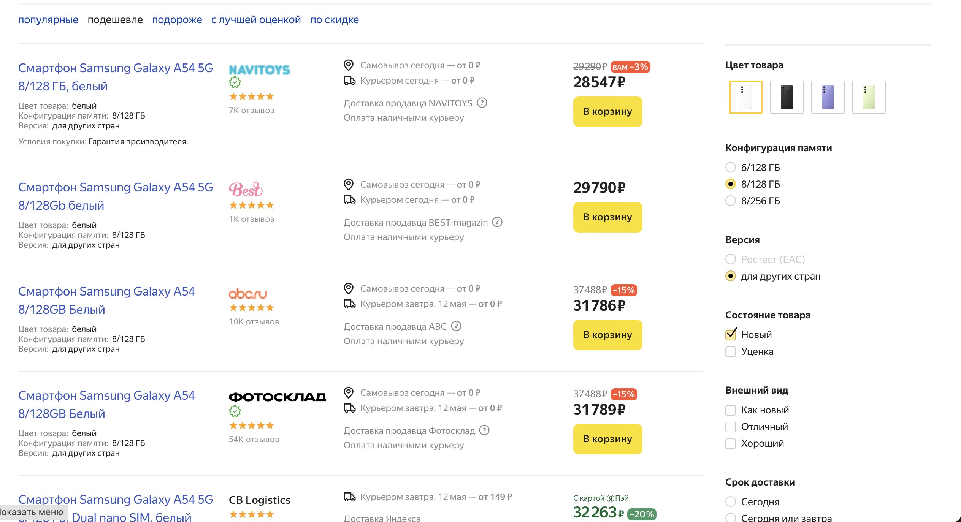Image resolution: width=961 pixels, height=522 pixels.
Task: View 54K отзывов for Фотосклад
Action: pyautogui.click(x=254, y=440)
